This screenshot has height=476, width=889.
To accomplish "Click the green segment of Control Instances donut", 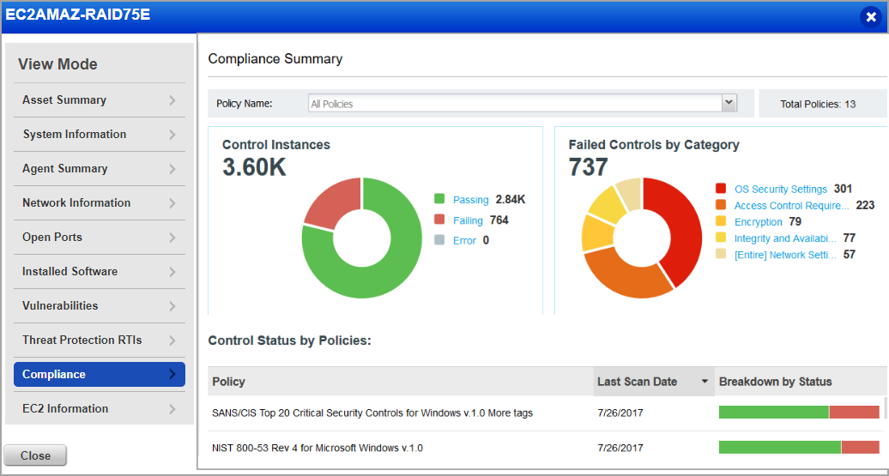I will [391, 272].
